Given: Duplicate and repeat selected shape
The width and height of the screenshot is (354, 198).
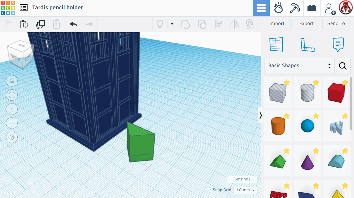Looking at the screenshot, I should pos(40,24).
